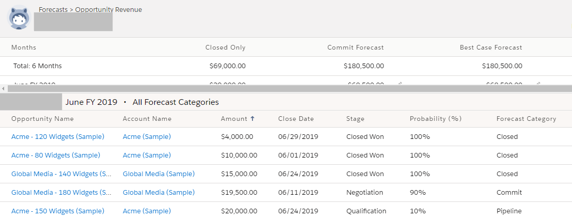Click the horizontal scrollbar track

(x=289, y=89)
